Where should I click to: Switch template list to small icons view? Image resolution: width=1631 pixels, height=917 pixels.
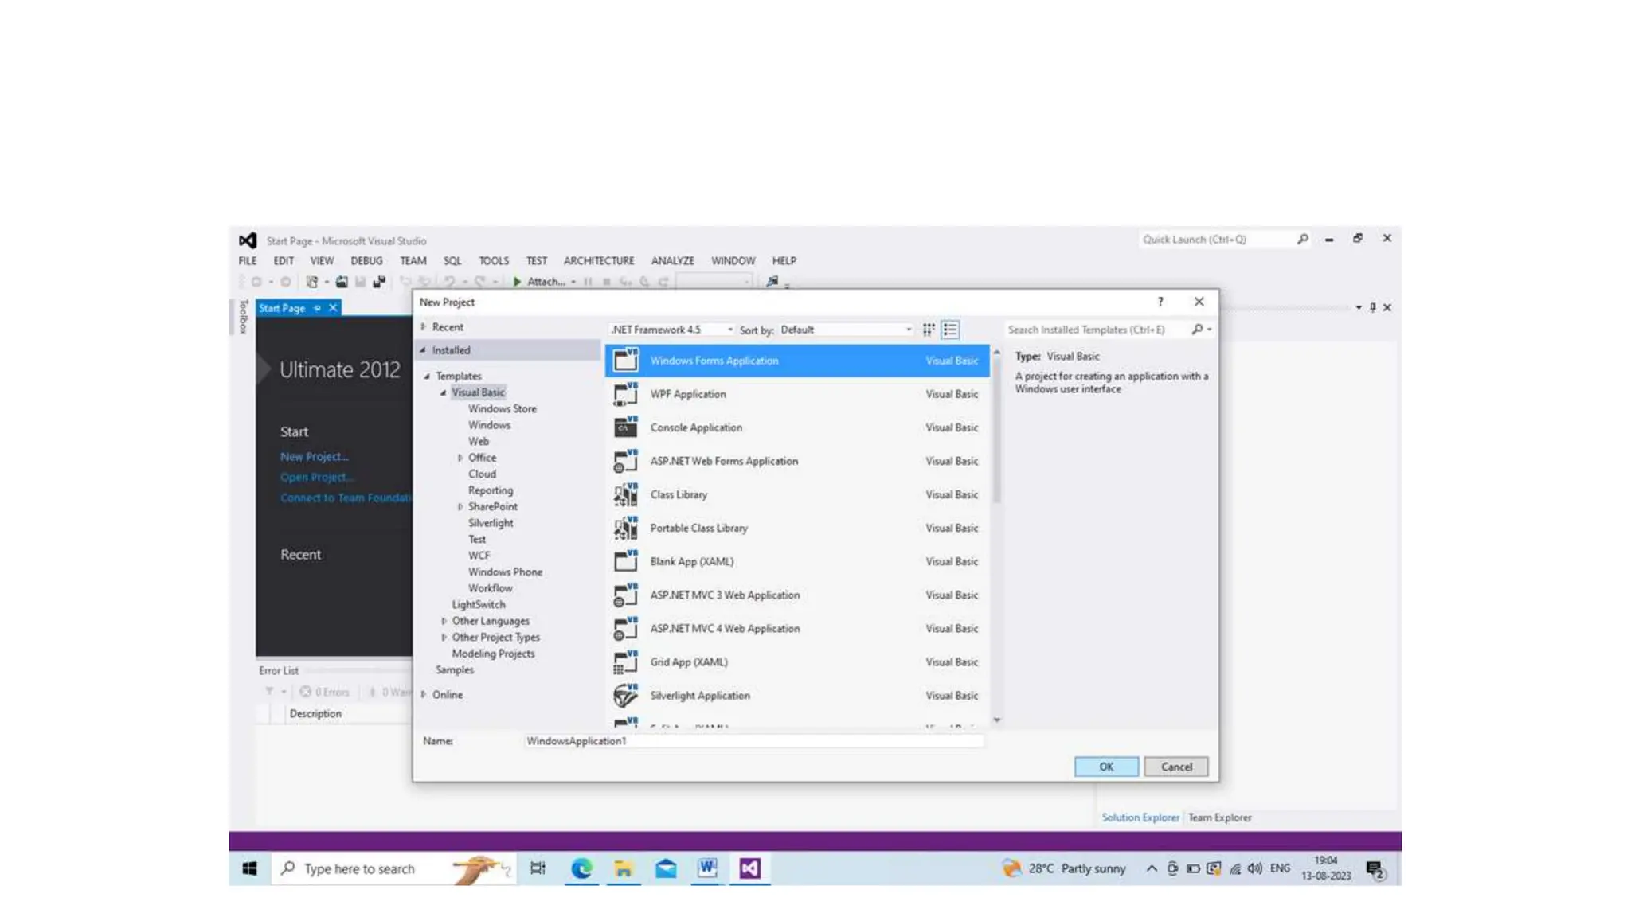click(x=929, y=330)
